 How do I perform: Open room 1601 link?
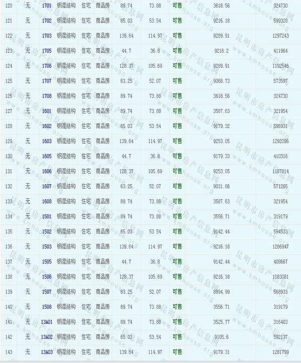point(47,111)
